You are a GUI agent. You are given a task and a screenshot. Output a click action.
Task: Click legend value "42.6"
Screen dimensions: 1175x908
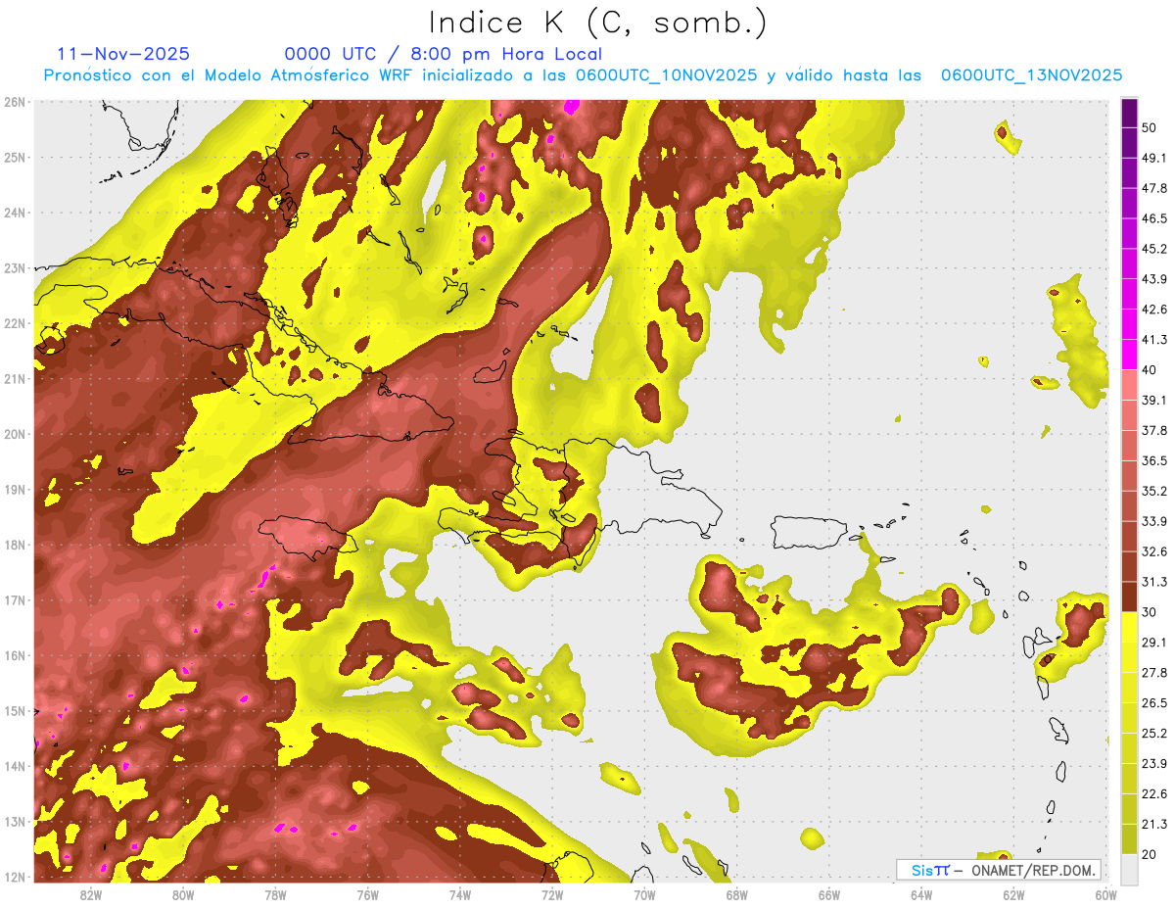[x=1154, y=310]
